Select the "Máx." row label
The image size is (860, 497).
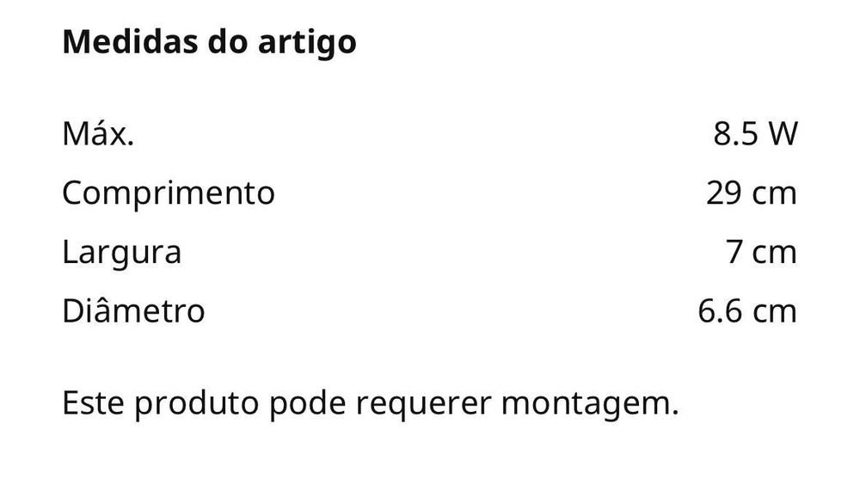click(98, 134)
